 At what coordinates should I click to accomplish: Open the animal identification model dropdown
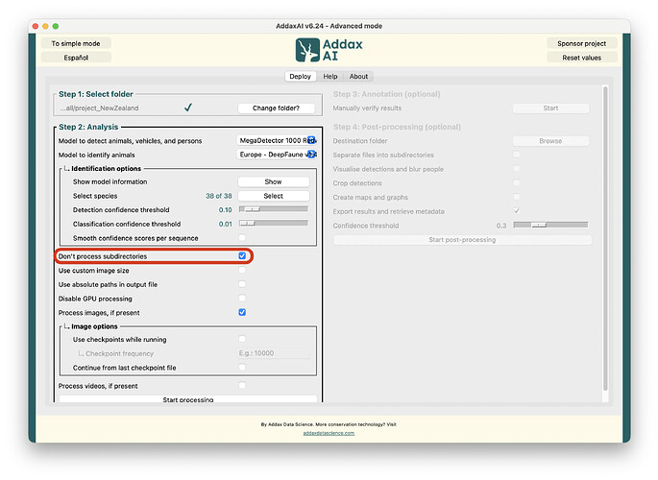pyautogui.click(x=277, y=154)
